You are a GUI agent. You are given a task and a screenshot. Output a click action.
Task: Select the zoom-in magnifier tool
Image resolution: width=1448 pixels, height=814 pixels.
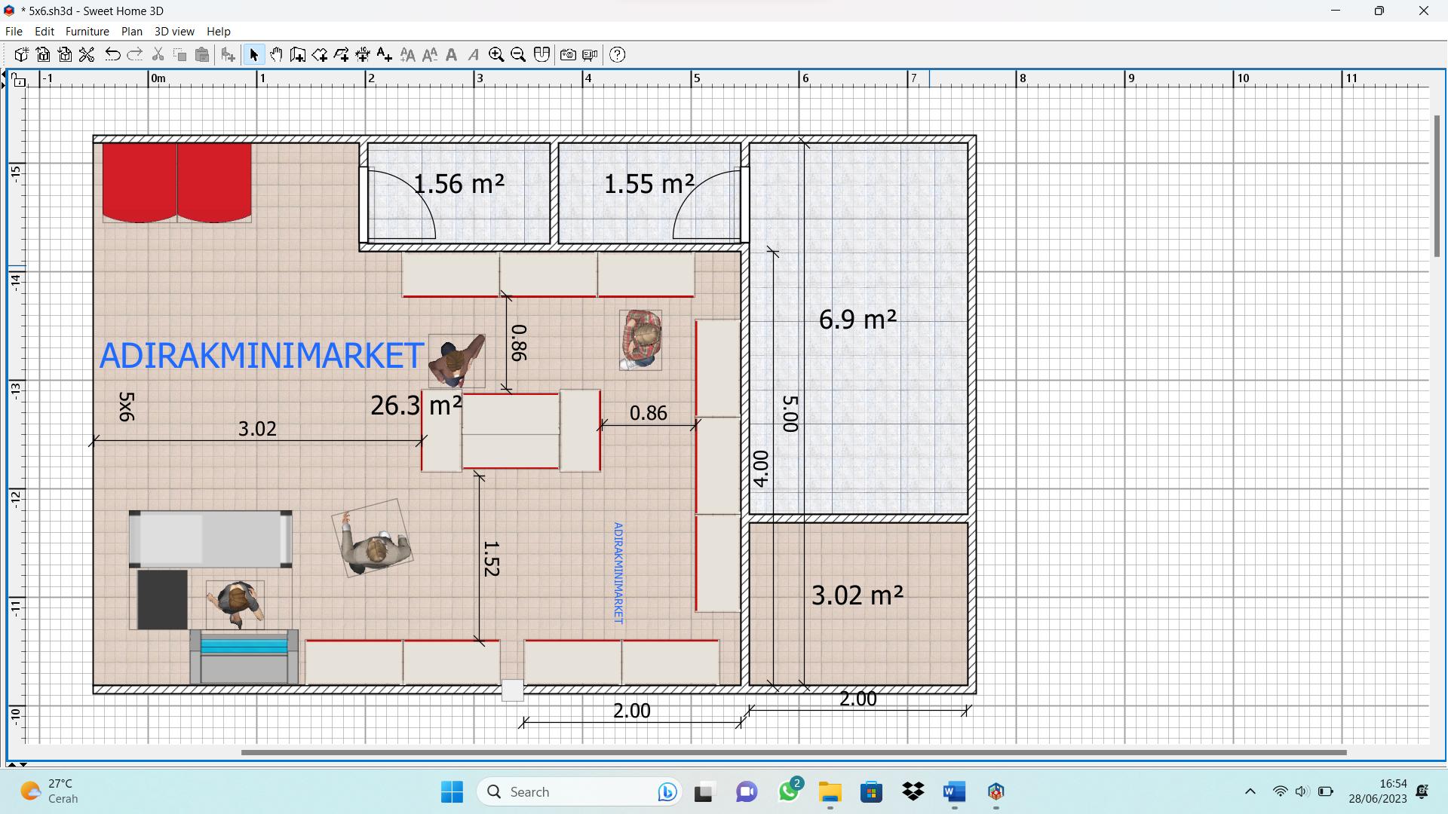pos(495,55)
